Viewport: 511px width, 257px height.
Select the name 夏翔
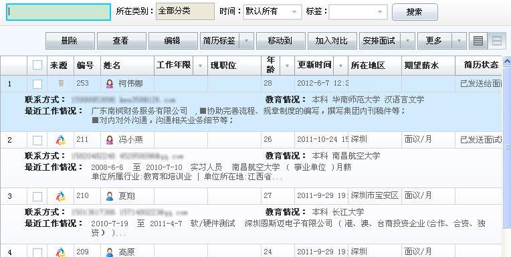tap(127, 196)
